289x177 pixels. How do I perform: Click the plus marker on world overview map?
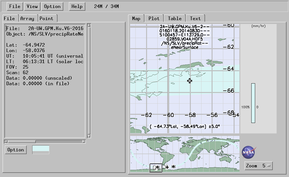pyautogui.click(x=167, y=167)
